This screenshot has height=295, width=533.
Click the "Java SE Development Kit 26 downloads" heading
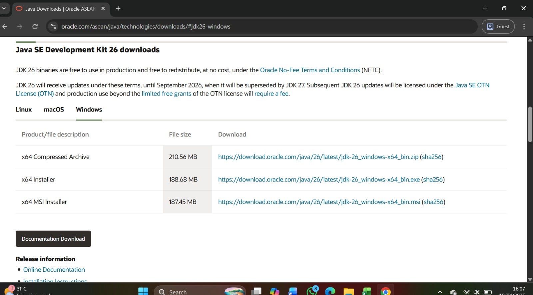[88, 50]
